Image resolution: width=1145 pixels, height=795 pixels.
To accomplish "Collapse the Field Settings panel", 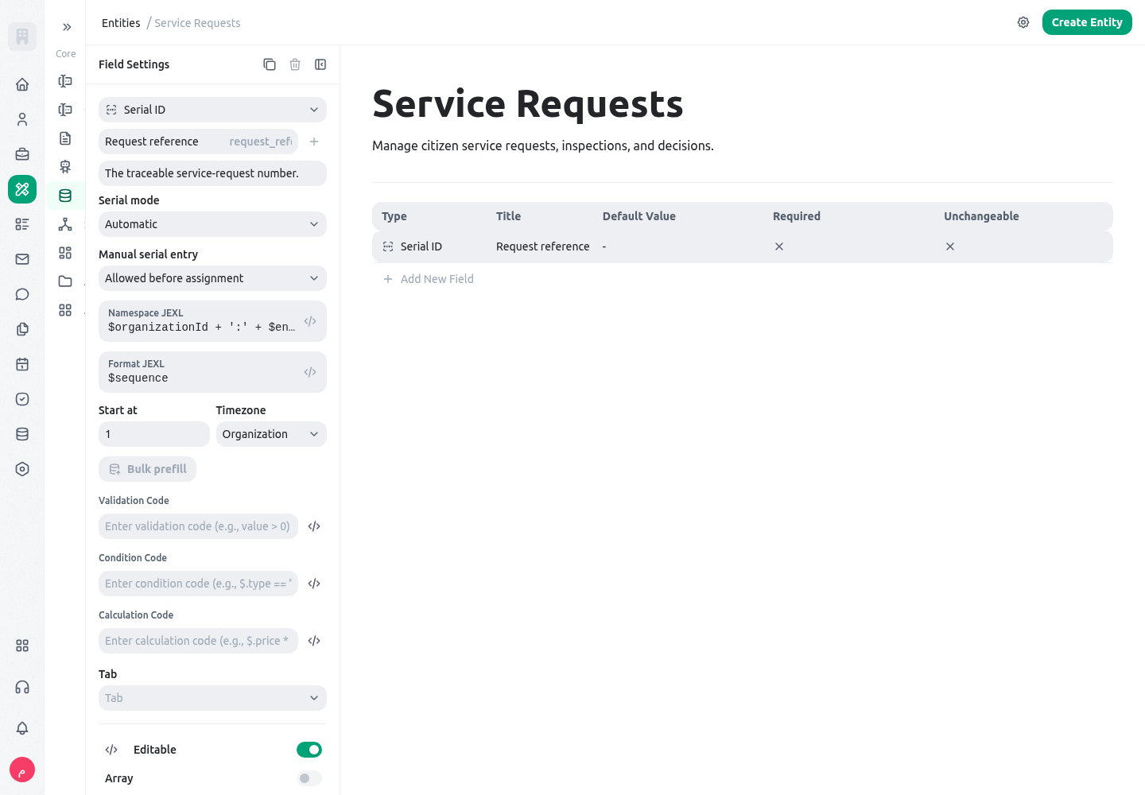I will click(320, 64).
